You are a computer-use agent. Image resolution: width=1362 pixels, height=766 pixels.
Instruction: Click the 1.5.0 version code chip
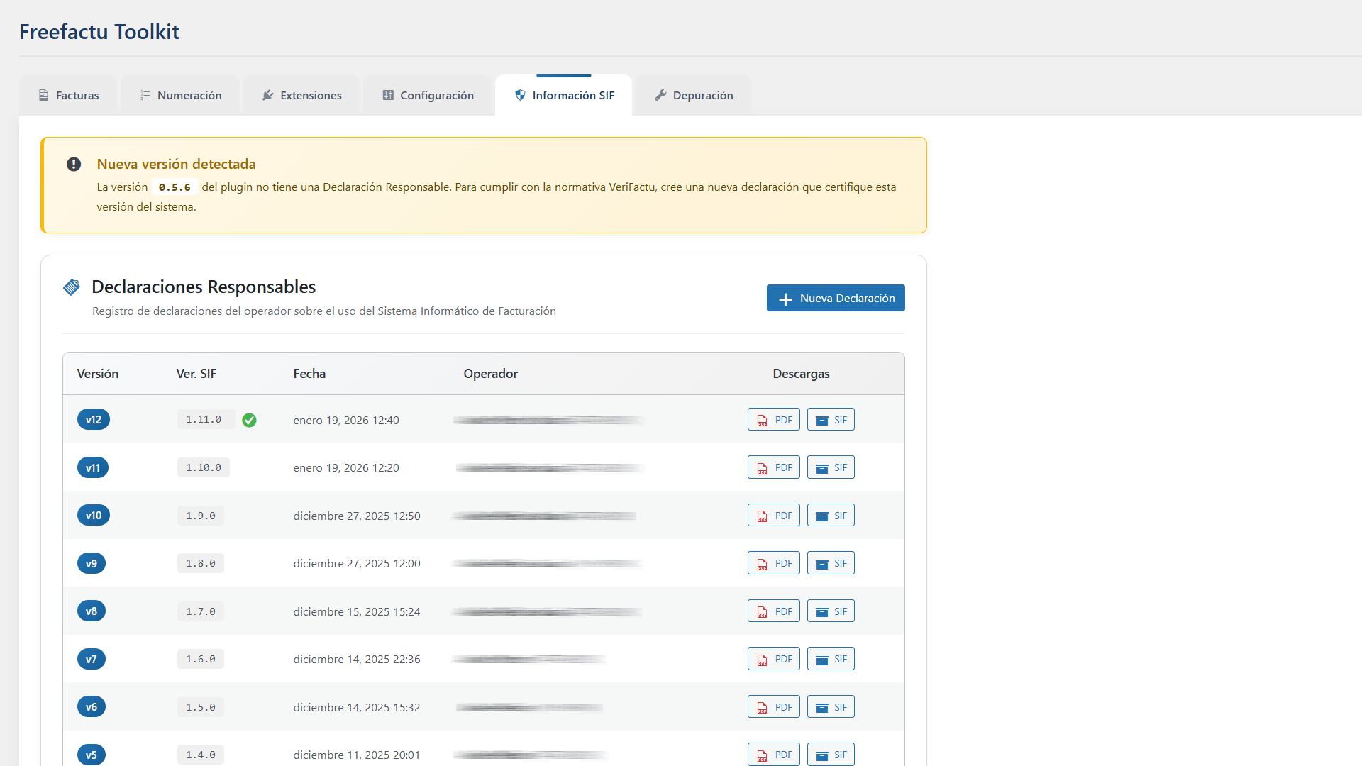point(200,706)
